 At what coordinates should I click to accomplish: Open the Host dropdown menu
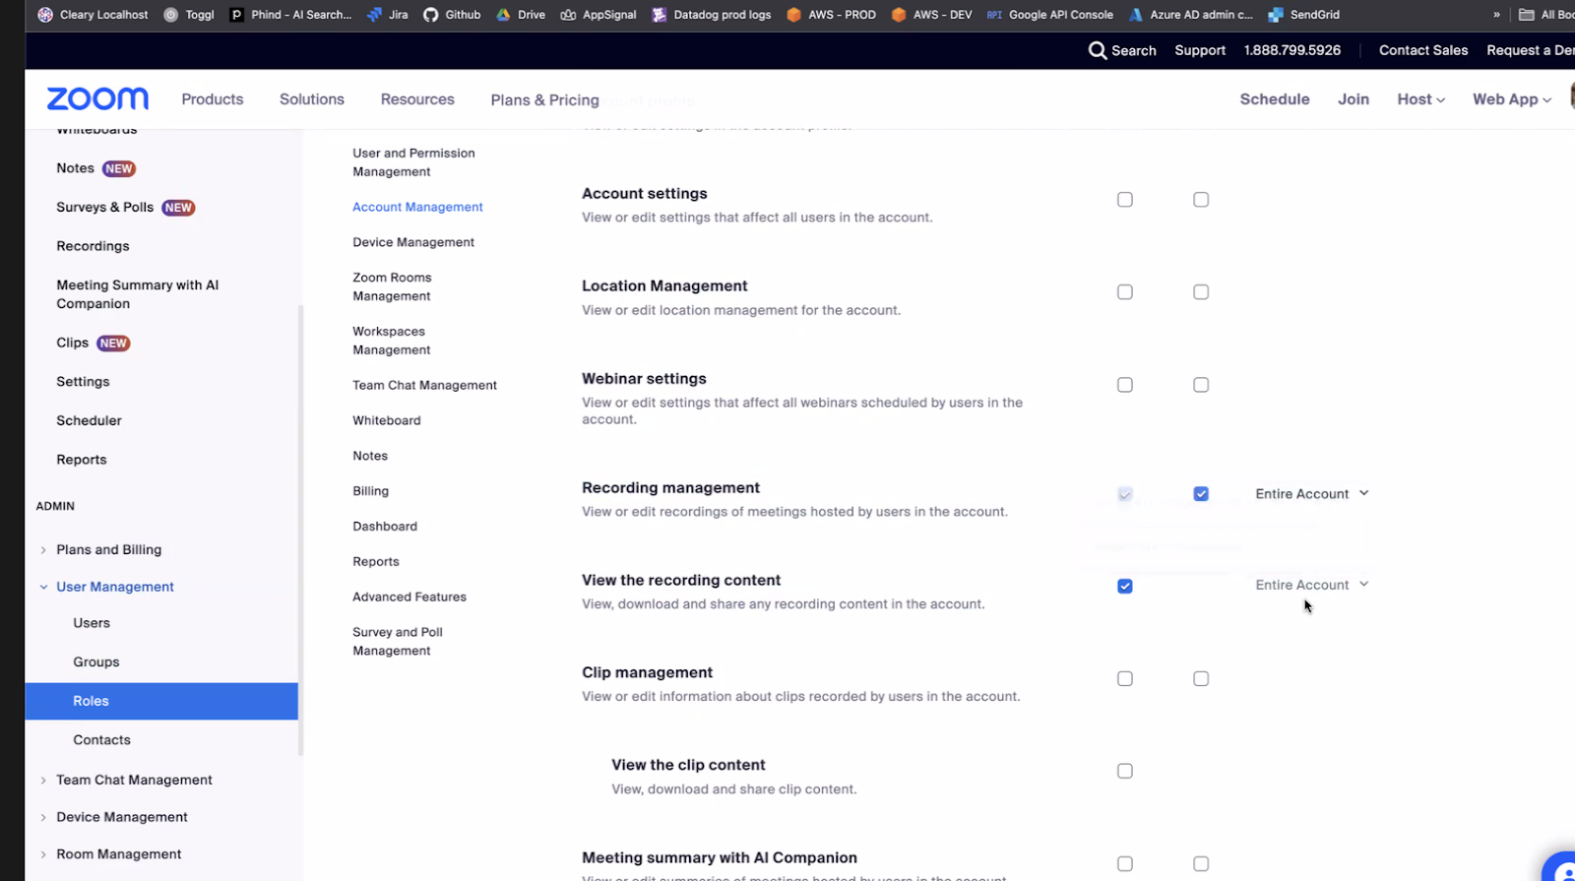(1420, 99)
